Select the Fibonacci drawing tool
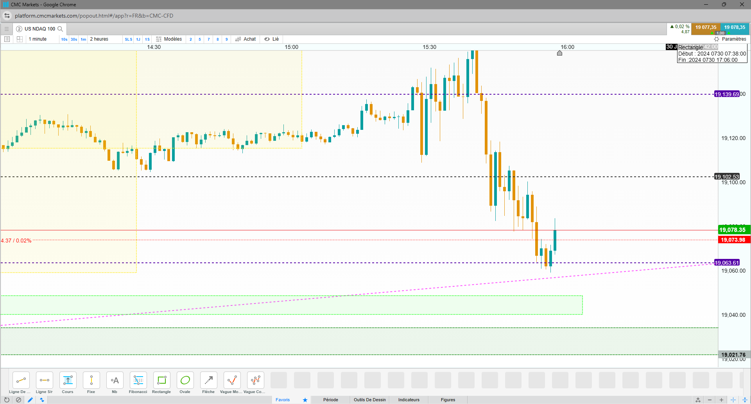Viewport: 751px width, 404px height. point(138,383)
